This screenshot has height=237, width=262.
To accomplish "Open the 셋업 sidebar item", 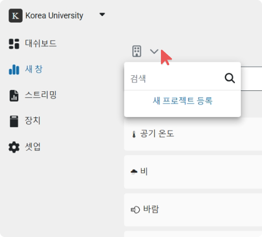I will [x=33, y=147].
